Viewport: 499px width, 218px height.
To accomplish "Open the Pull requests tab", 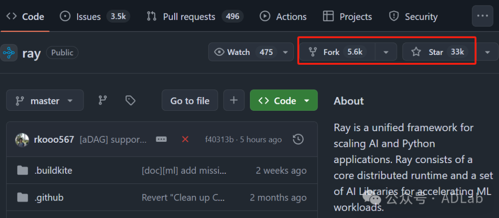I will pyautogui.click(x=195, y=17).
